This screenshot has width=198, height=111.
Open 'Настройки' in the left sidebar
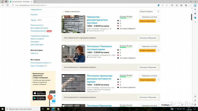coord(35,42)
